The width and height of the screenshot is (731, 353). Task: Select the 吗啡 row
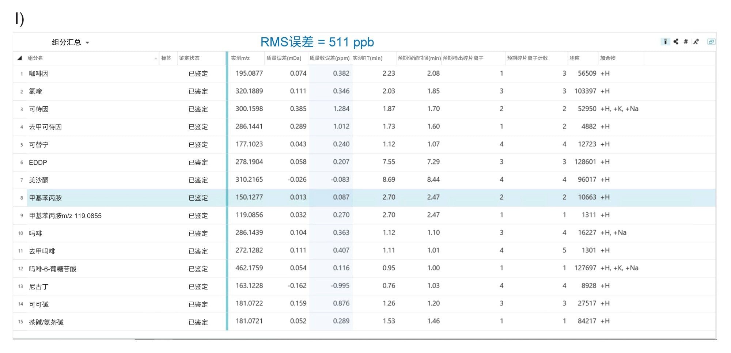[x=364, y=233]
